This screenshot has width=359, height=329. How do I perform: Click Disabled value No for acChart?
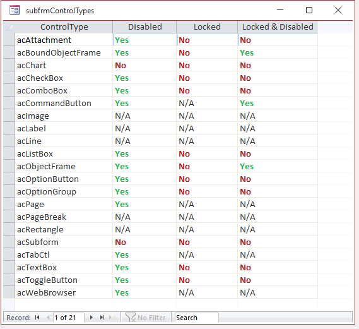click(x=144, y=65)
